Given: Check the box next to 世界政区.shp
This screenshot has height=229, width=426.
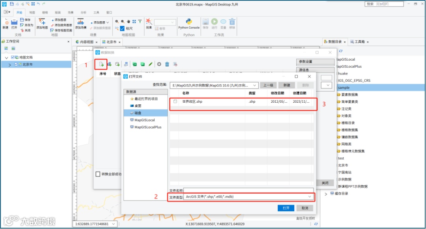Looking at the screenshot, I should [175, 102].
